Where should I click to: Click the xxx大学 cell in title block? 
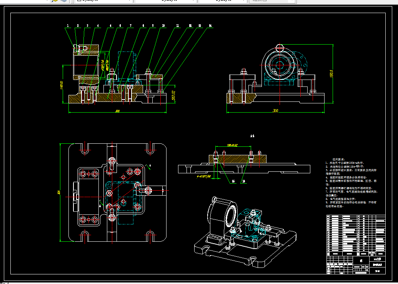(377, 259)
